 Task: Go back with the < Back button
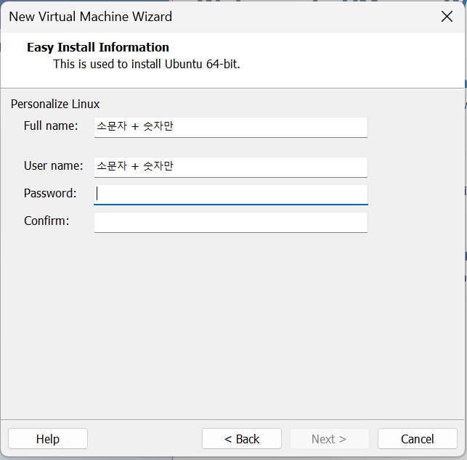242,439
